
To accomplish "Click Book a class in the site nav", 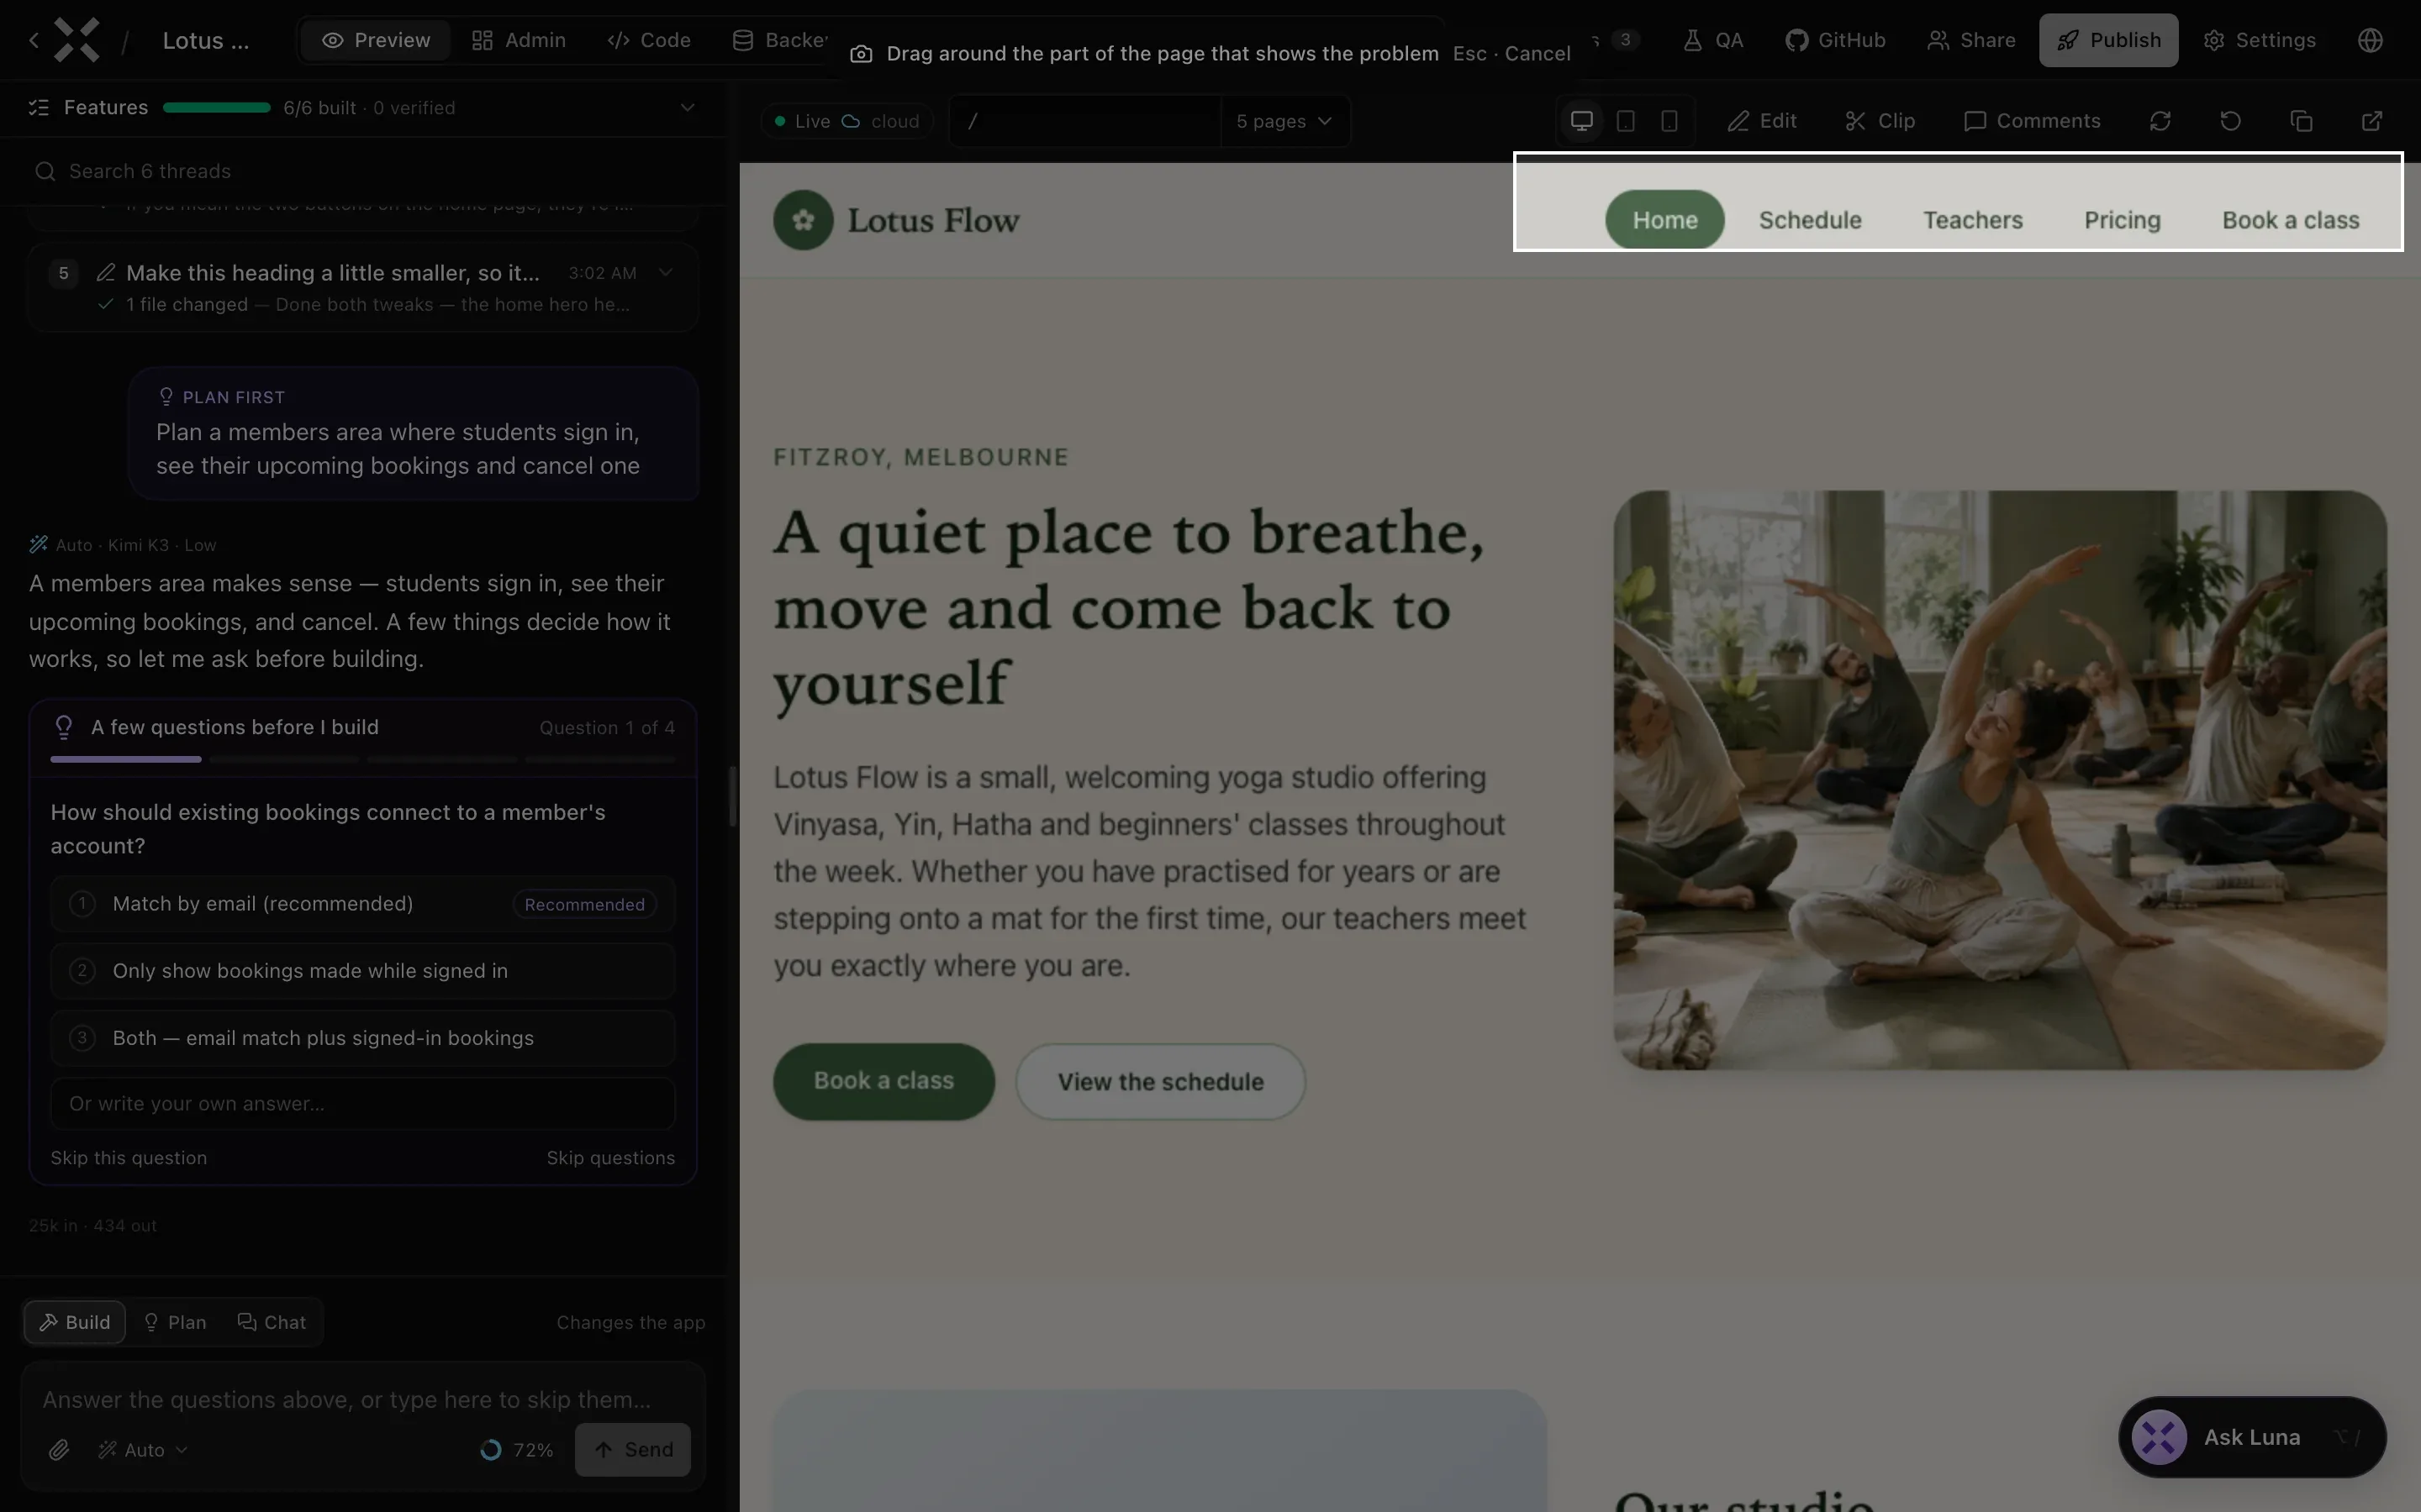I will click(x=2290, y=220).
